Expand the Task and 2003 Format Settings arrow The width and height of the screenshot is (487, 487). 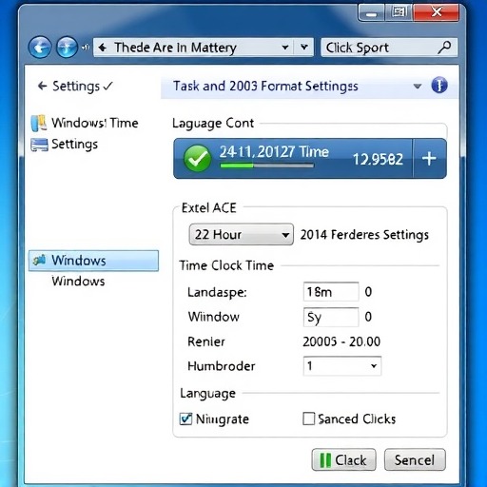(418, 86)
